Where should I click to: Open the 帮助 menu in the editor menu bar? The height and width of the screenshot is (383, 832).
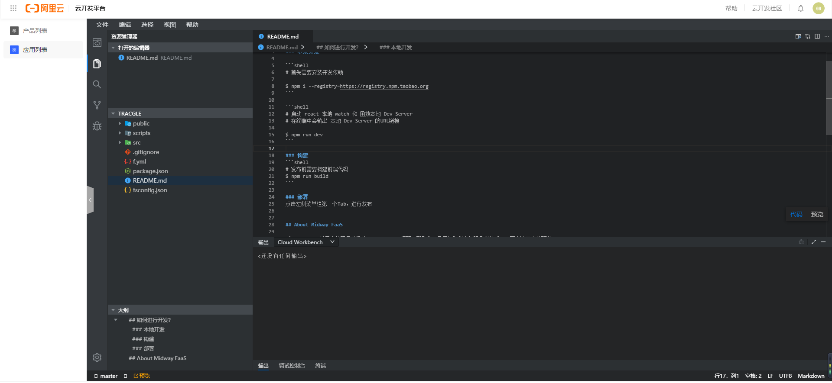coord(192,25)
